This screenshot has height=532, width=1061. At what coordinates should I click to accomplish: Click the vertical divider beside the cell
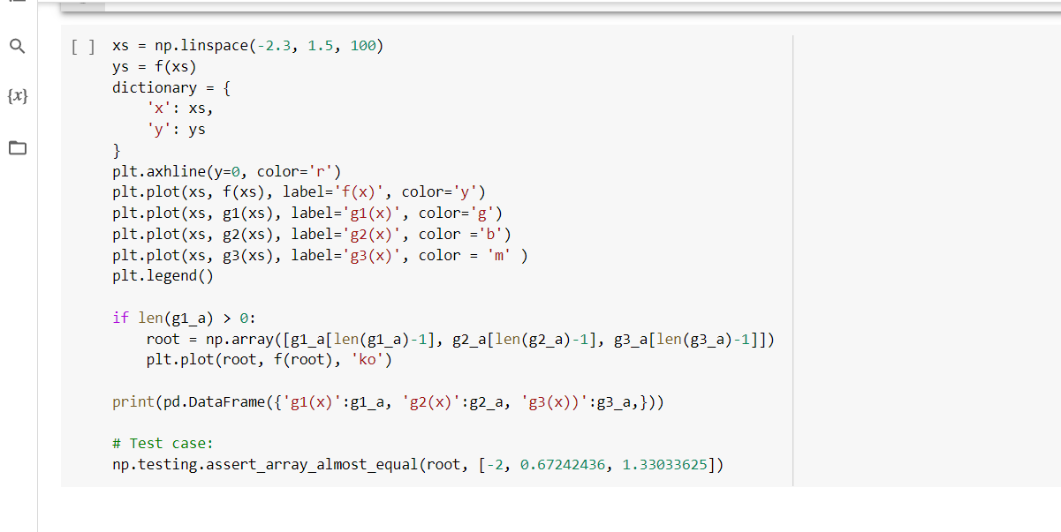[793, 265]
